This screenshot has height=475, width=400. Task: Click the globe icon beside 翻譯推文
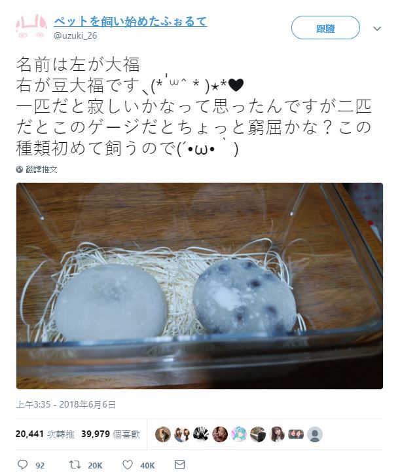pyautogui.click(x=20, y=169)
